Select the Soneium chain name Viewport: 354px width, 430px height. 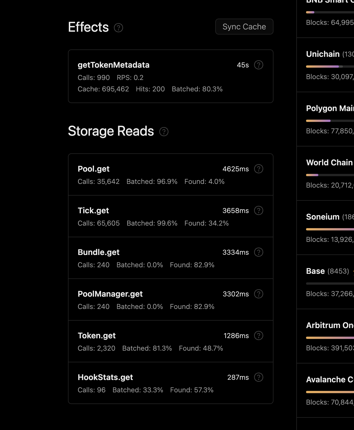(x=323, y=217)
